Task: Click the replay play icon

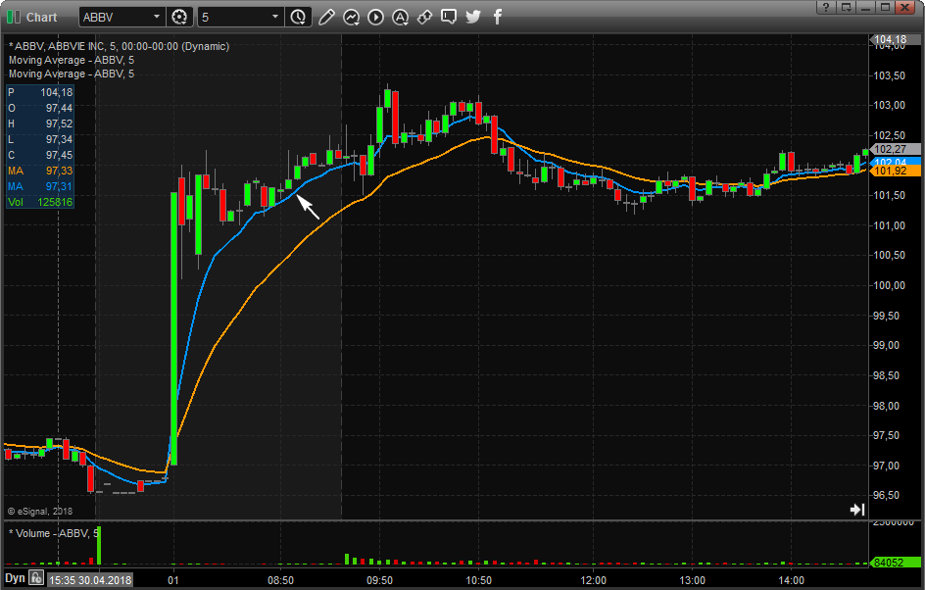Action: click(375, 18)
